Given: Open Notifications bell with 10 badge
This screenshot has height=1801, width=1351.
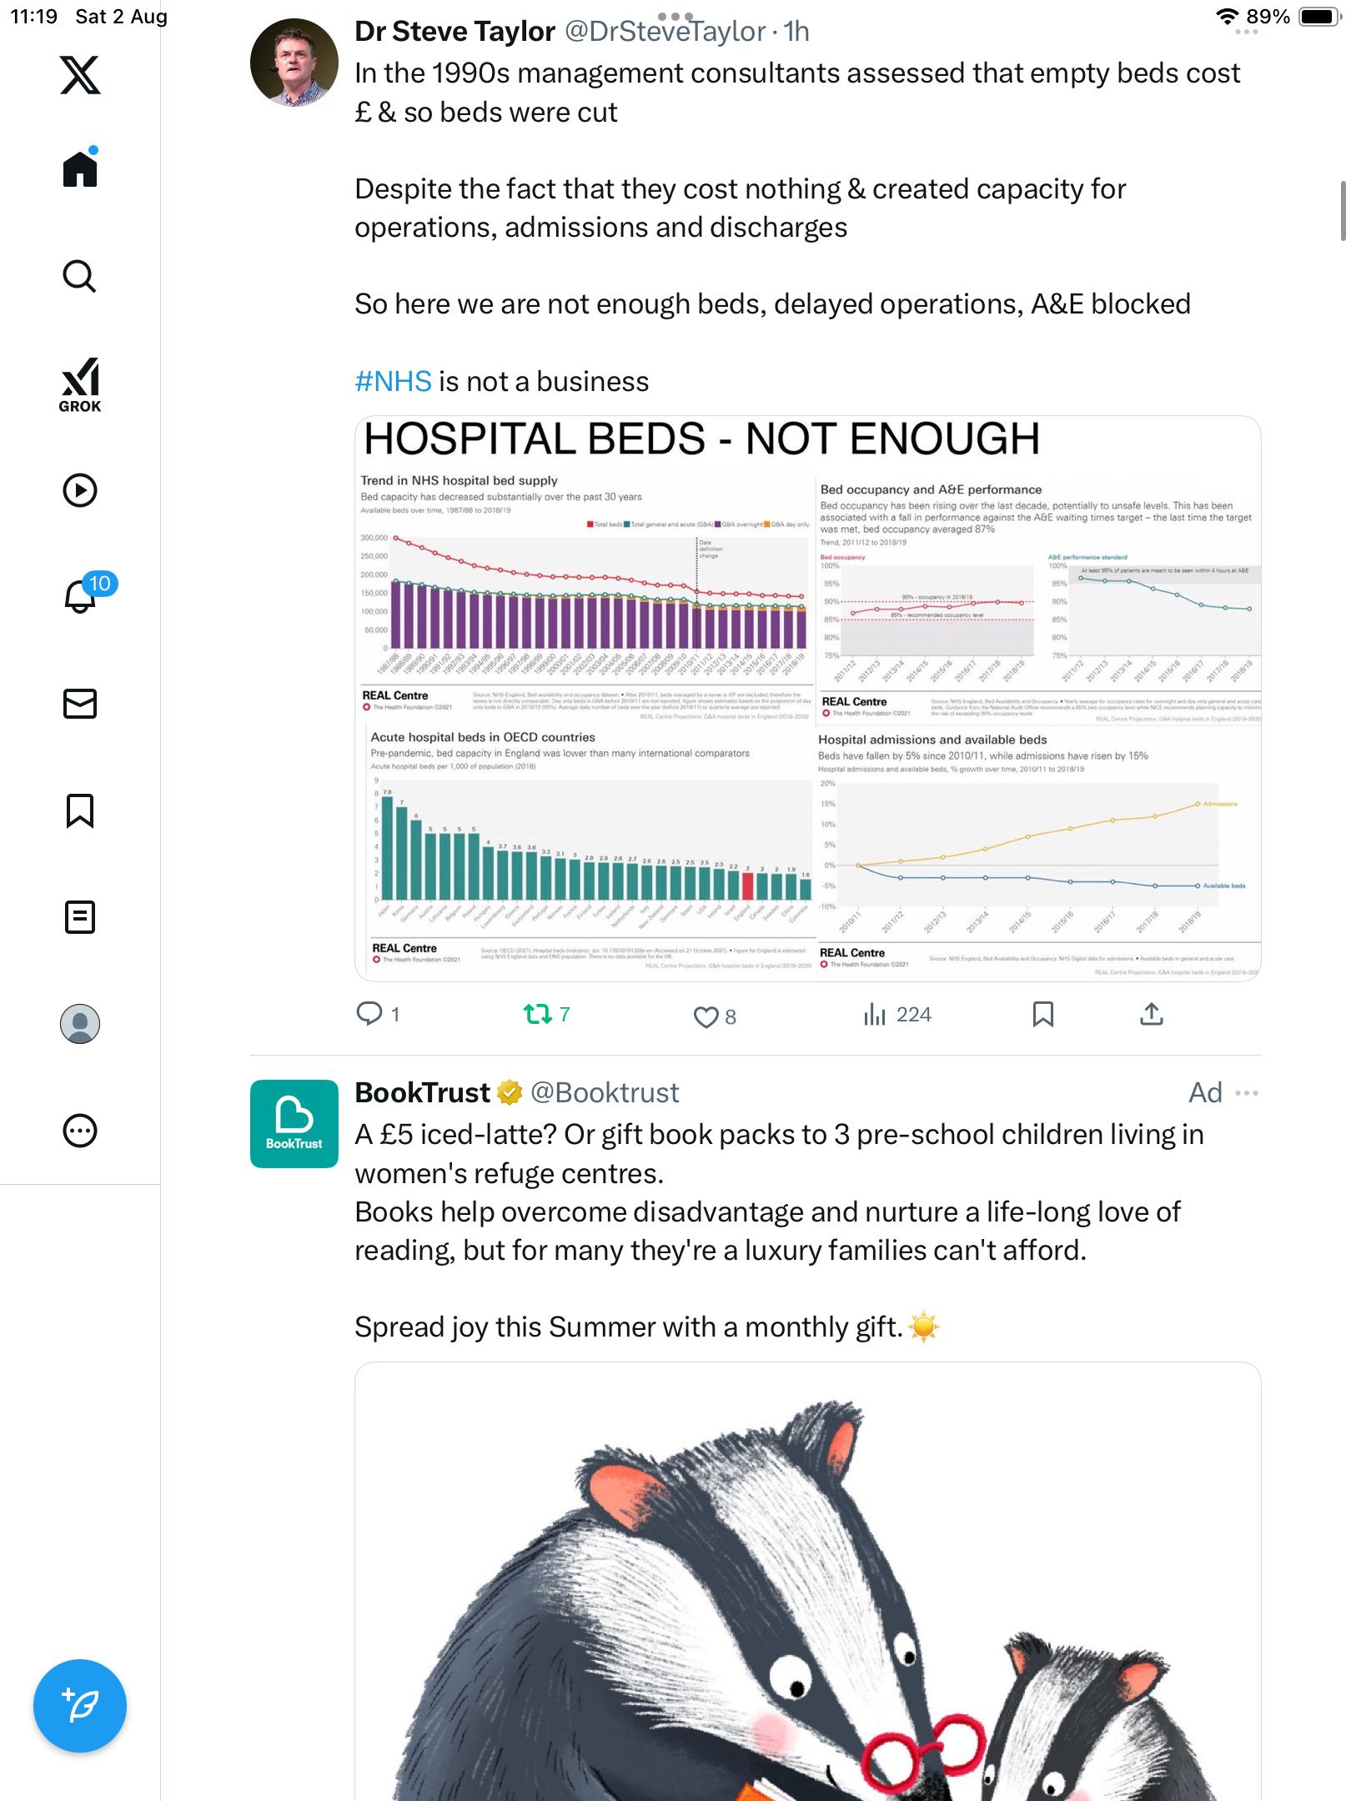Looking at the screenshot, I should click(x=80, y=596).
